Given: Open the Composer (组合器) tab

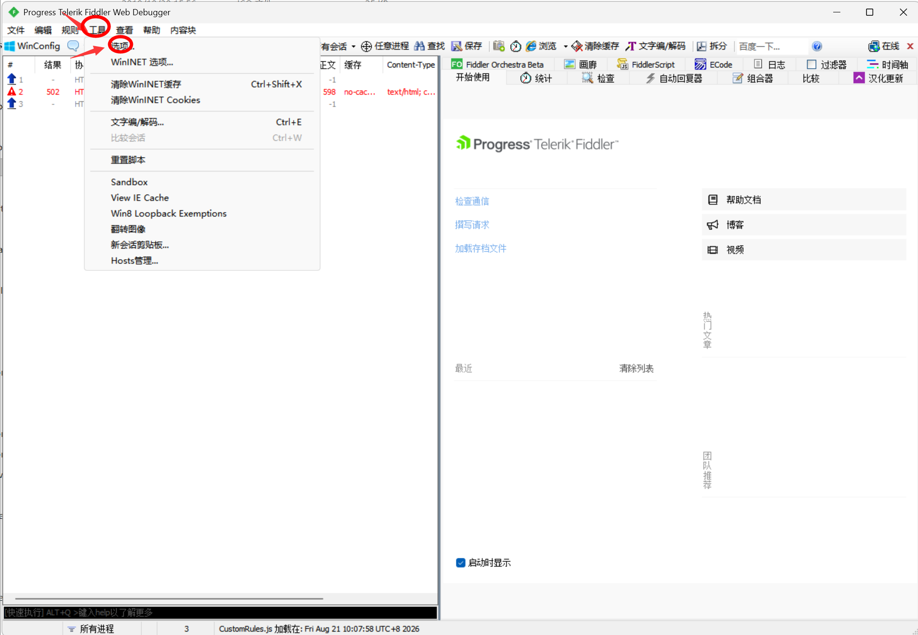Looking at the screenshot, I should click(x=753, y=78).
